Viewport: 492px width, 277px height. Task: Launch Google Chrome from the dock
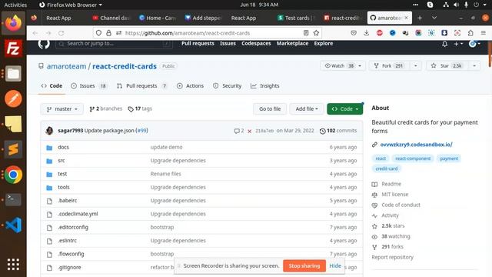coord(13,175)
